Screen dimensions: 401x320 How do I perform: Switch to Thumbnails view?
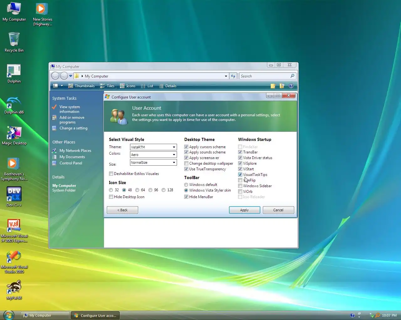pos(81,86)
